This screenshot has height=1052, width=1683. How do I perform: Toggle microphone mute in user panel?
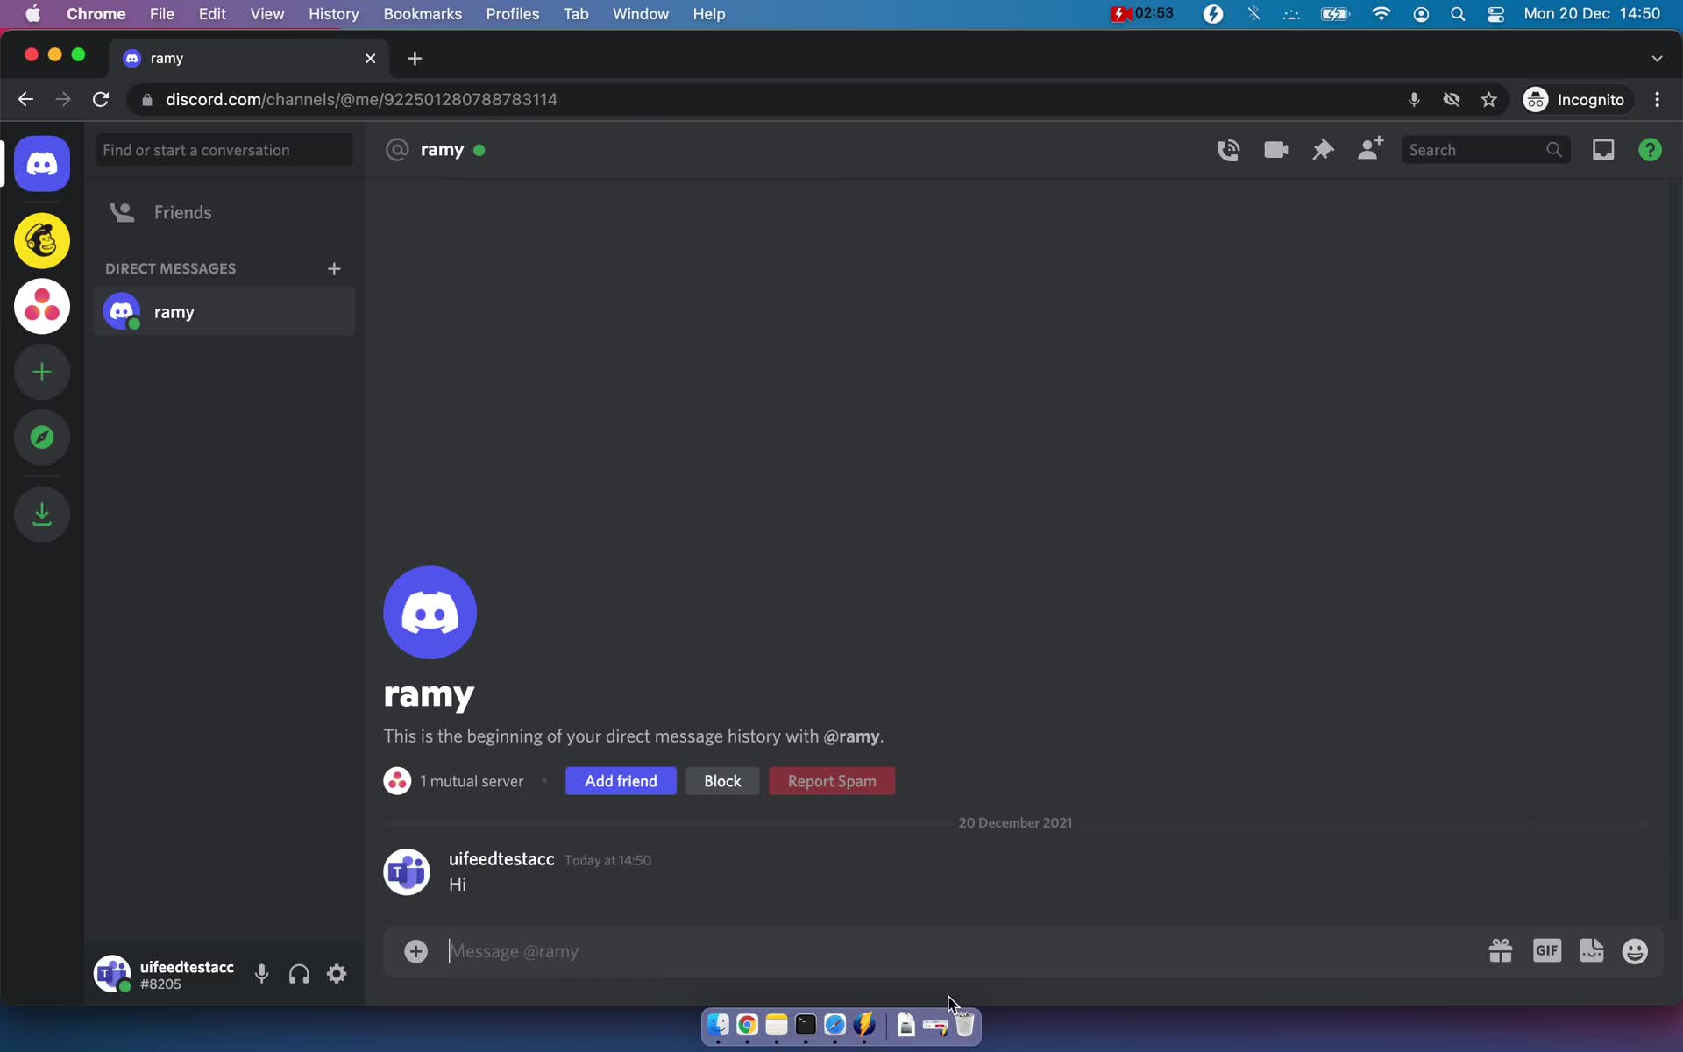[261, 974]
